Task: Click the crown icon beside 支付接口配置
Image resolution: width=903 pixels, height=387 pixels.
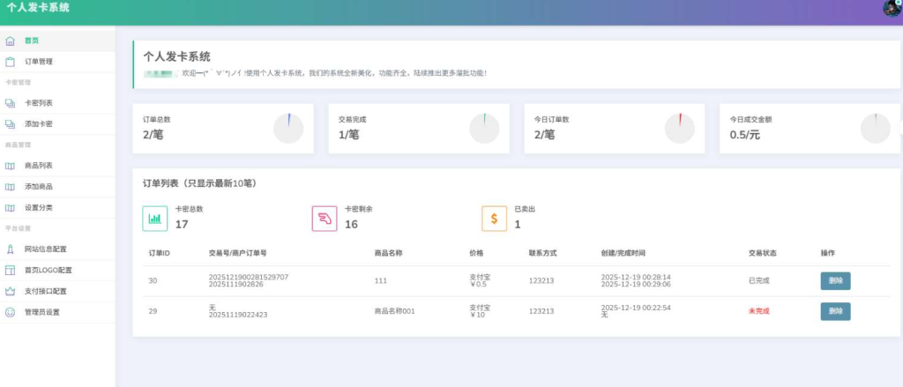Action: [x=10, y=292]
